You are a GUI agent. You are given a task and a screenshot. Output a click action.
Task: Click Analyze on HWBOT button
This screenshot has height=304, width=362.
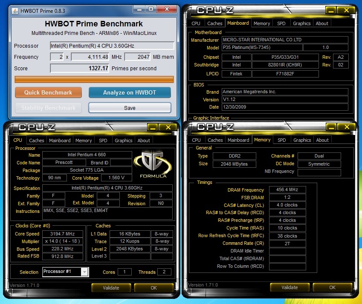pyautogui.click(x=130, y=92)
